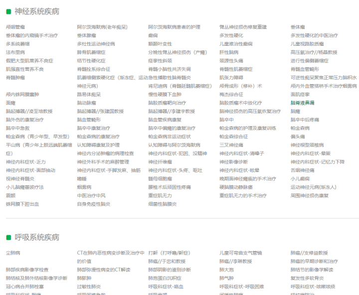Select 脑卒中急救 link
The width and height of the screenshot is (359, 295).
(x=17, y=128)
